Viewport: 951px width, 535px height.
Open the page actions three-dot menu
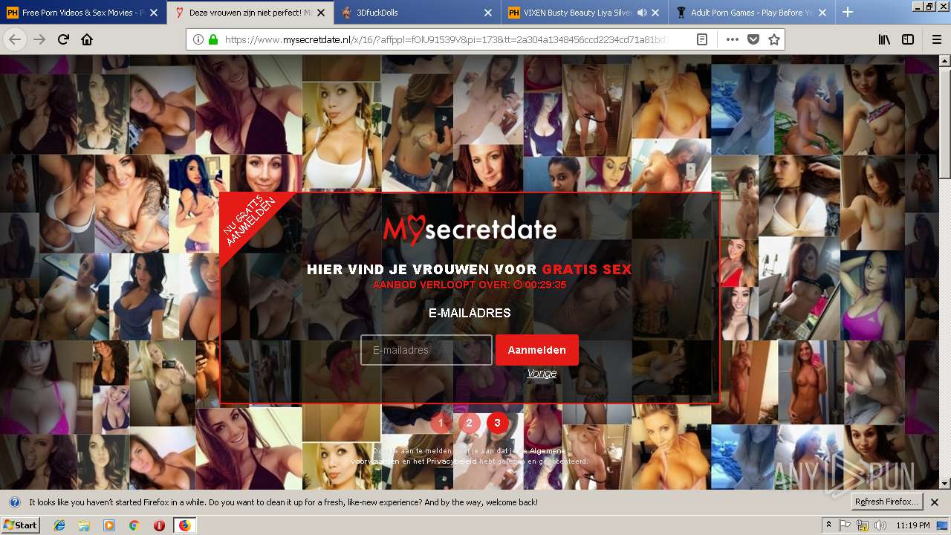pos(732,39)
